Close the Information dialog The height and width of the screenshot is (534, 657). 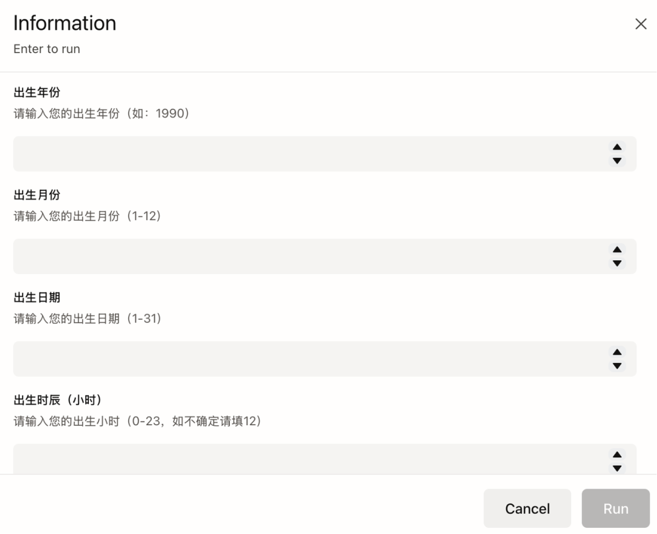[641, 24]
